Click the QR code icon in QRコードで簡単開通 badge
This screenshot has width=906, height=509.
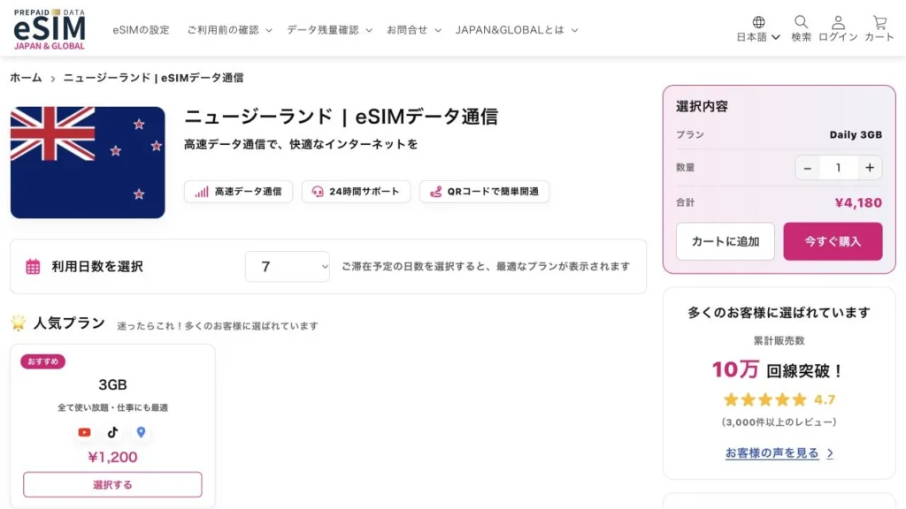tap(435, 192)
